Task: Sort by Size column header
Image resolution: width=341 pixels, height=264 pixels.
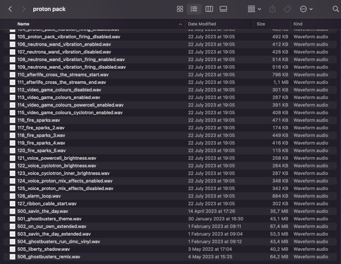Action: [261, 24]
